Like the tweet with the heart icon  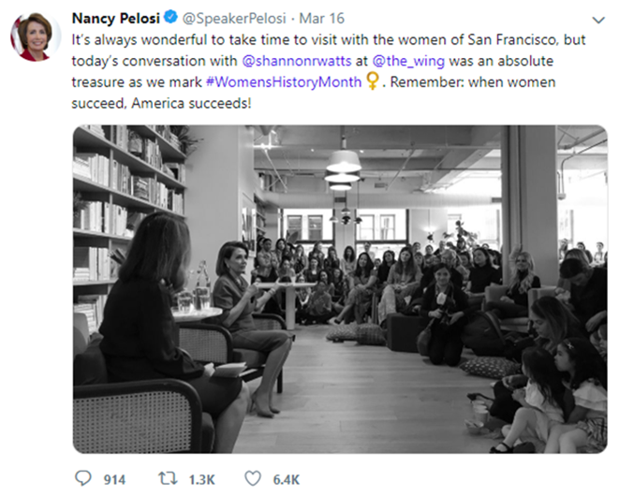tap(252, 479)
